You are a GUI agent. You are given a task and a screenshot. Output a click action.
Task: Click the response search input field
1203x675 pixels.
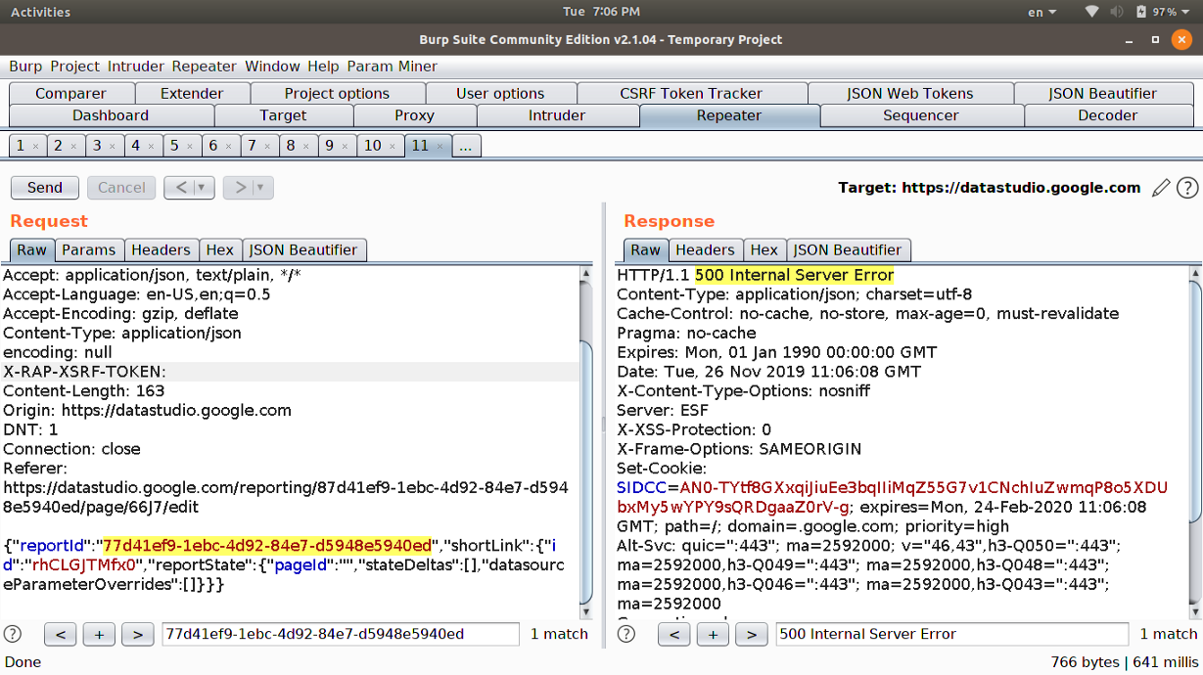pos(952,634)
